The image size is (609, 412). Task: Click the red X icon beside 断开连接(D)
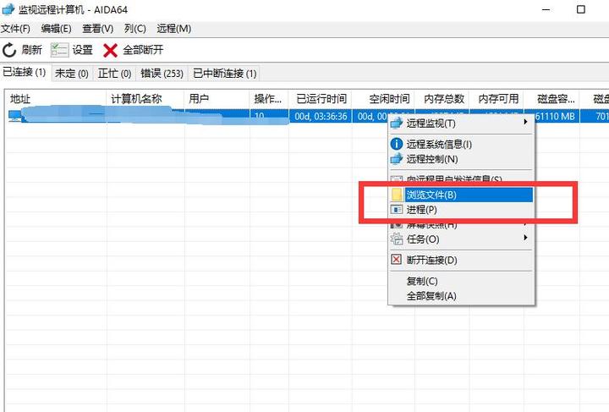pyautogui.click(x=396, y=260)
